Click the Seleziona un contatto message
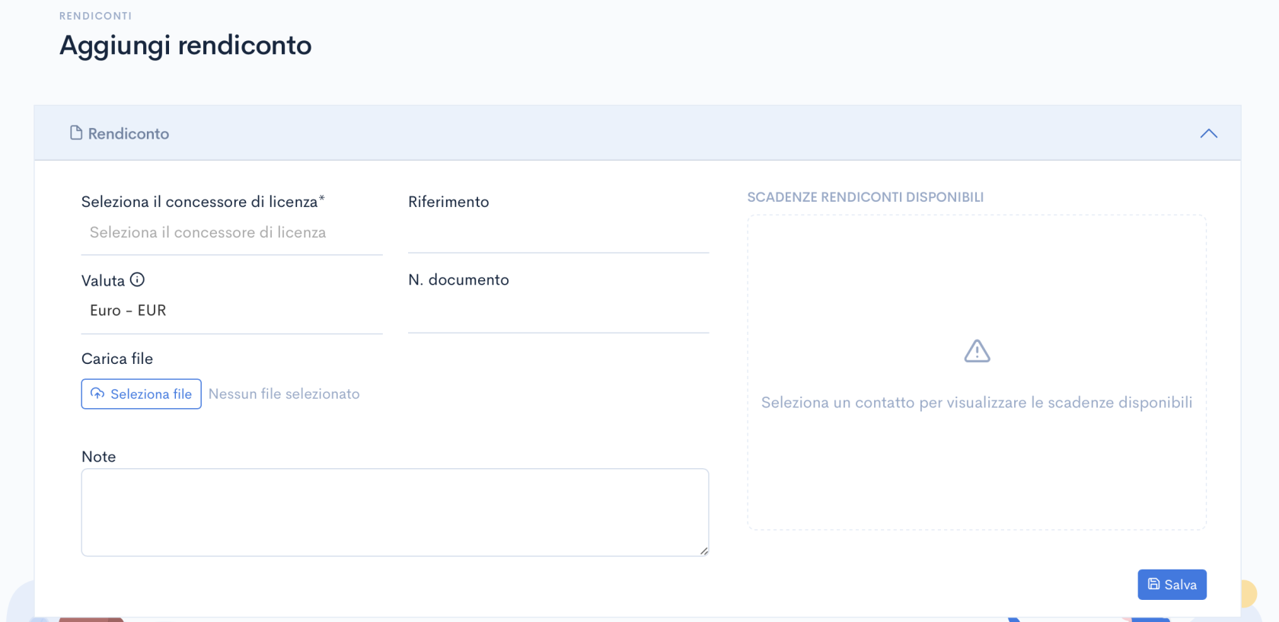 [977, 403]
